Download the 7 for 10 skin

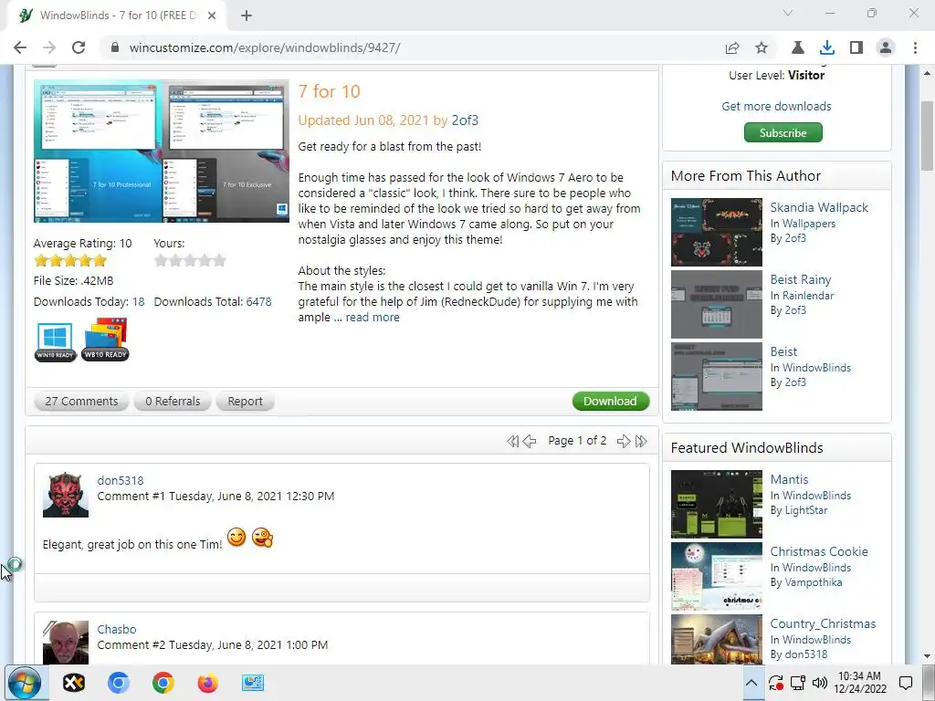pyautogui.click(x=610, y=402)
